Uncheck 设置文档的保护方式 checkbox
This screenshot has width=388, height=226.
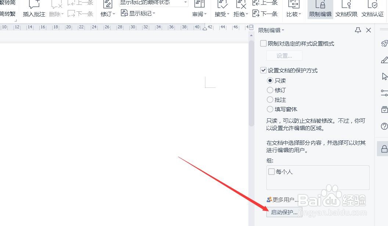(x=263, y=70)
